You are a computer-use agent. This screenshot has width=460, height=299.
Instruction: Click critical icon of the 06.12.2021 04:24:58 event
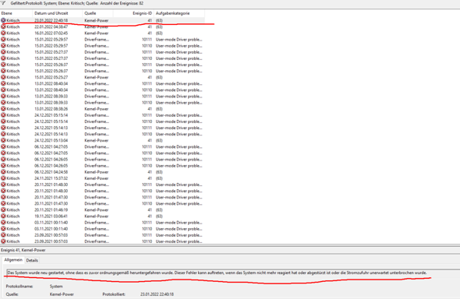(3, 172)
